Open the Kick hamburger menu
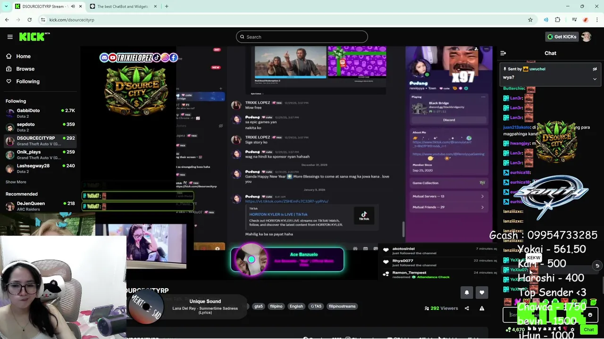 coord(10,37)
